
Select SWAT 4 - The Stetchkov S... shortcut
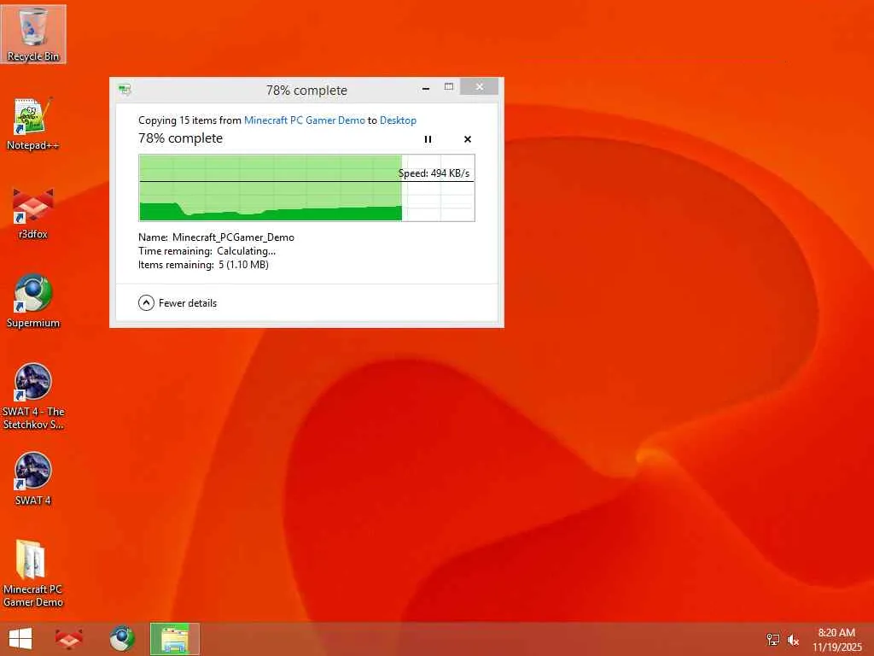coord(33,396)
